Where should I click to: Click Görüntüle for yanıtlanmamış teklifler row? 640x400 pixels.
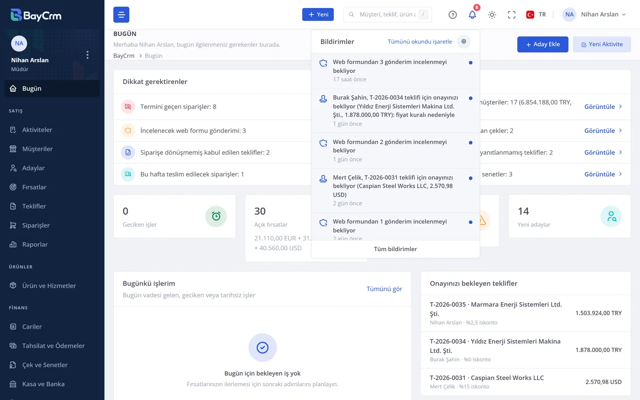pyautogui.click(x=603, y=152)
